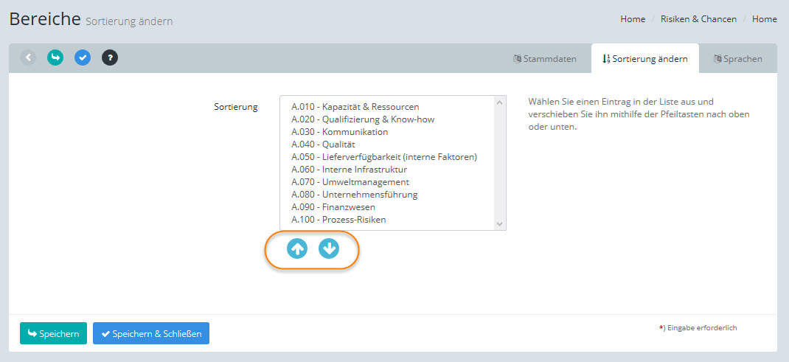Viewport: 789px width, 362px height.
Task: Click the teal save icon in toolbar
Action: (55, 58)
